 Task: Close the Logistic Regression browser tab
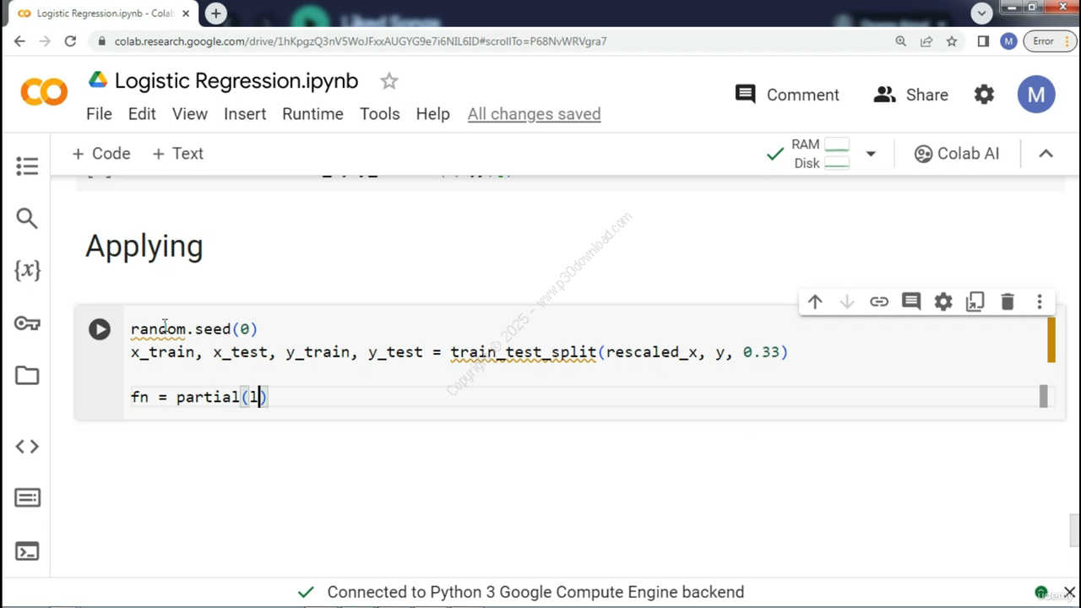coord(186,14)
